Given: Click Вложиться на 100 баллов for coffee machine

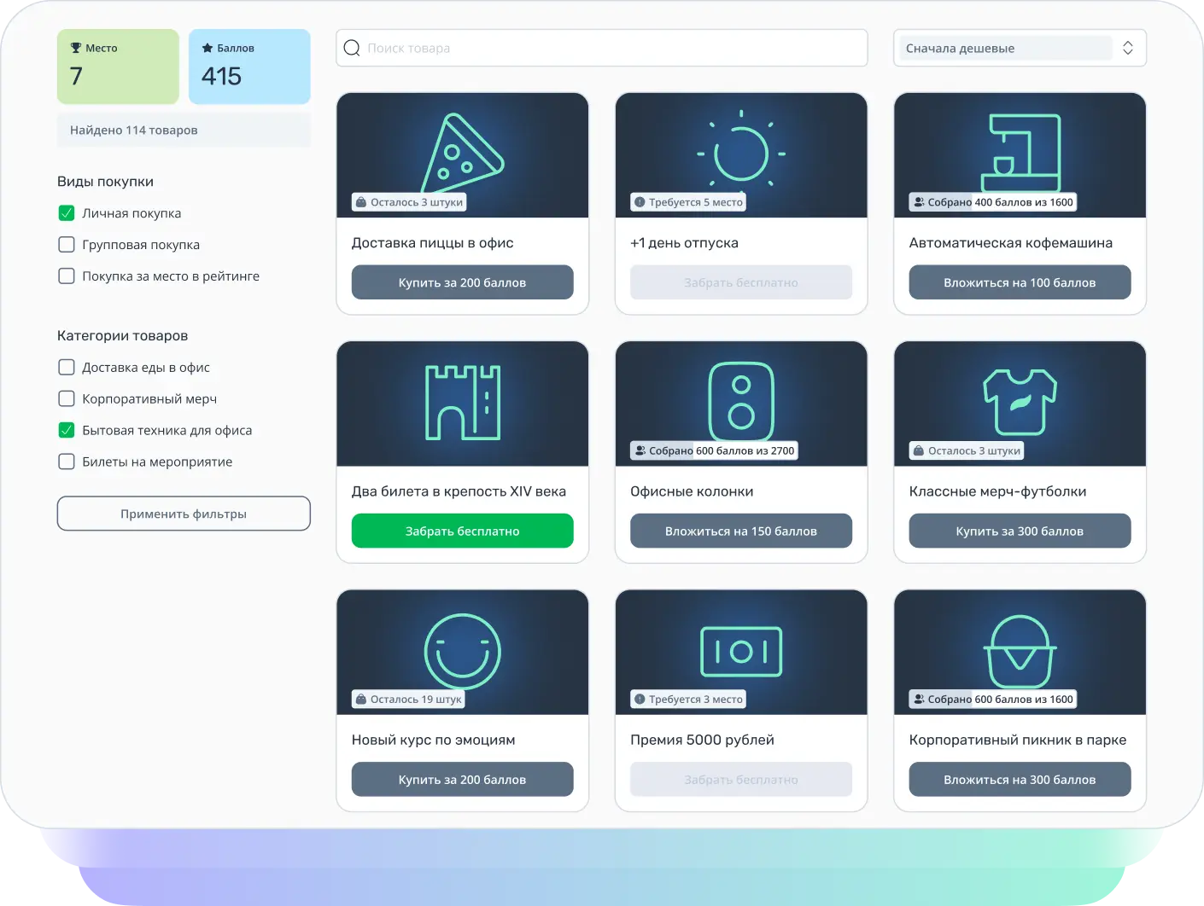Looking at the screenshot, I should pos(1020,282).
